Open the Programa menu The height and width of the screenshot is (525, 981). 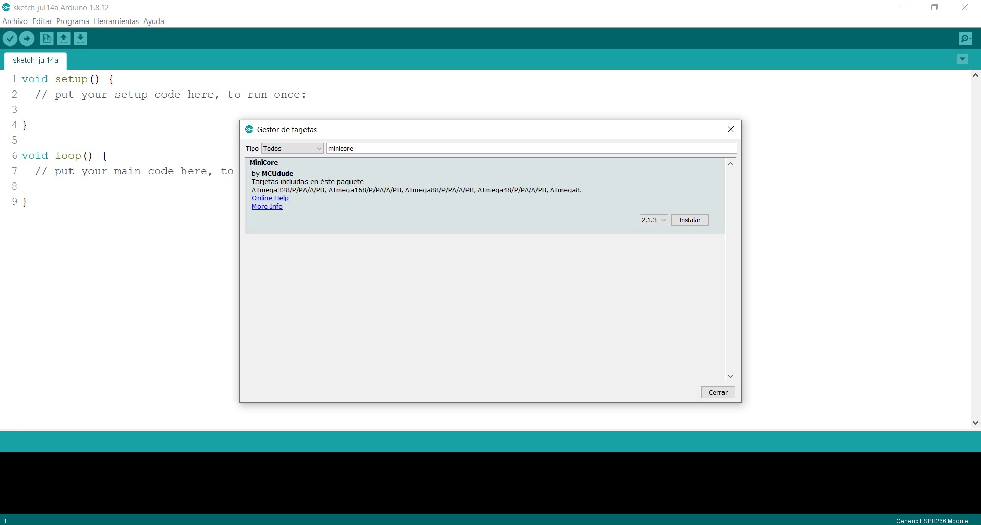73,21
